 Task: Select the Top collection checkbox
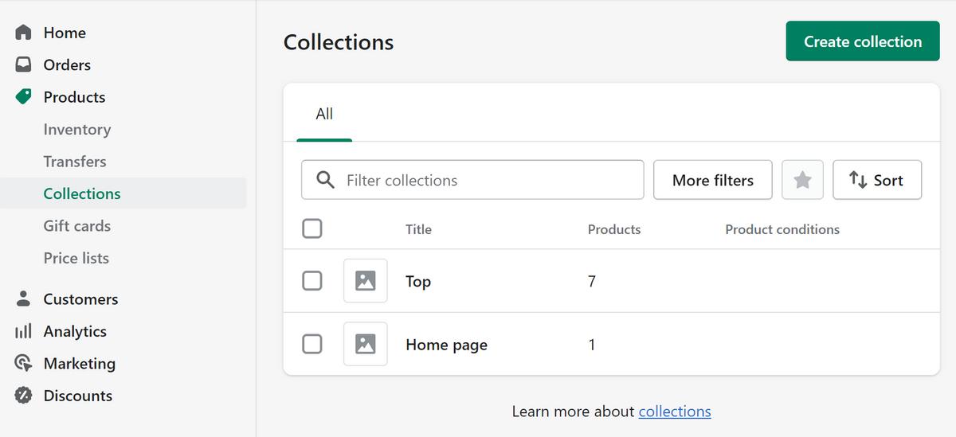coord(312,280)
